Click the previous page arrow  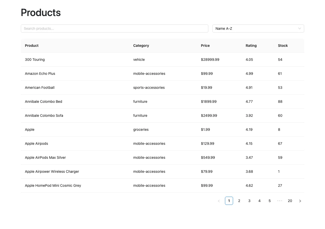click(219, 201)
